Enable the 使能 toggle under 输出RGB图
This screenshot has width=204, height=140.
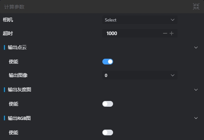pos(108,132)
